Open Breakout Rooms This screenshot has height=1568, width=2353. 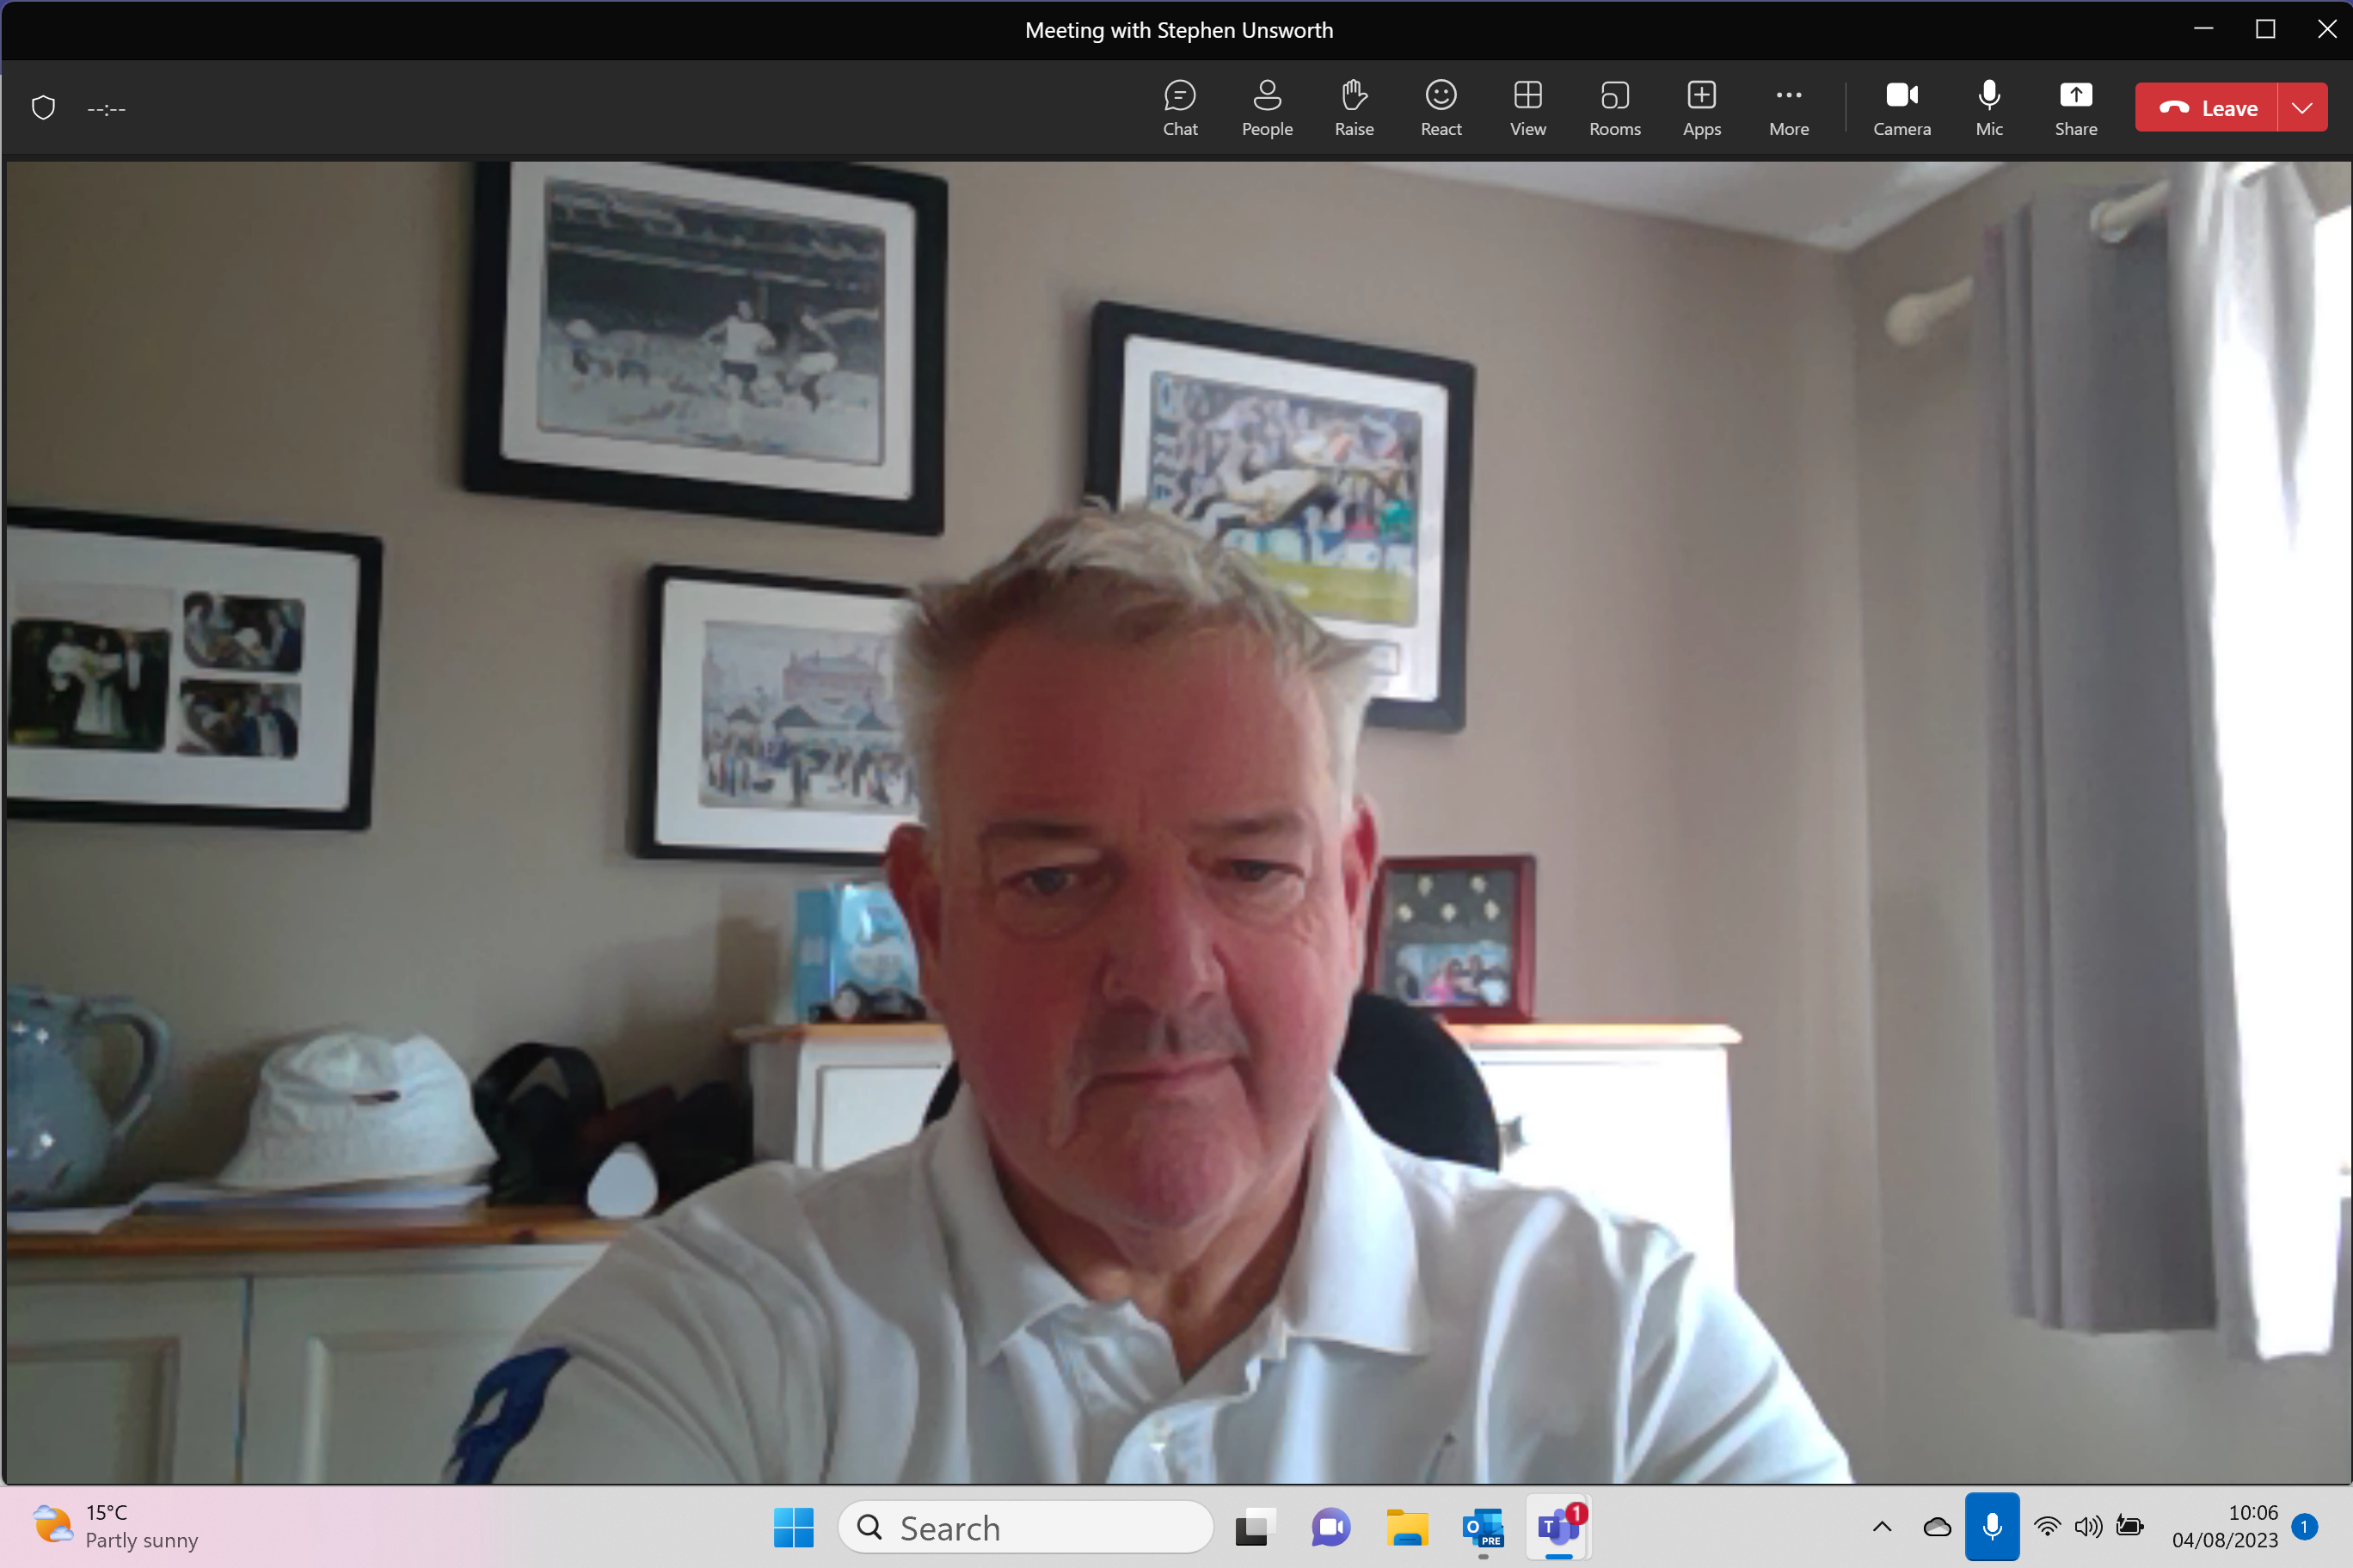[x=1613, y=107]
